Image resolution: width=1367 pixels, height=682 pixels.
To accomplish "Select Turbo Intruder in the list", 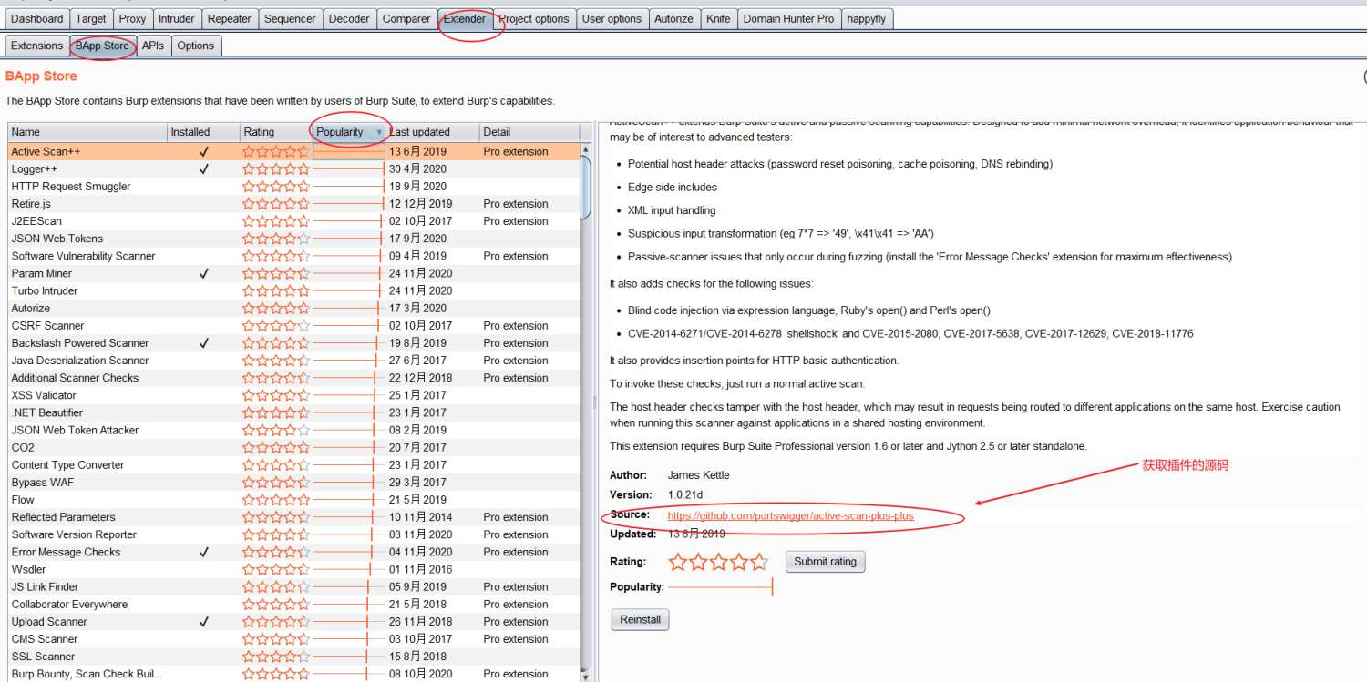I will tap(293, 290).
